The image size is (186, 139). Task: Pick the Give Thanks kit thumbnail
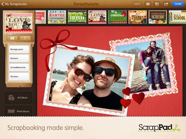click(x=138, y=17)
